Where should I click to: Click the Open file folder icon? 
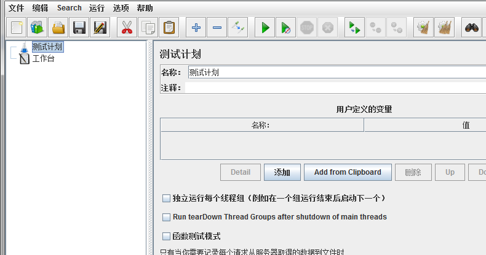[x=58, y=28]
